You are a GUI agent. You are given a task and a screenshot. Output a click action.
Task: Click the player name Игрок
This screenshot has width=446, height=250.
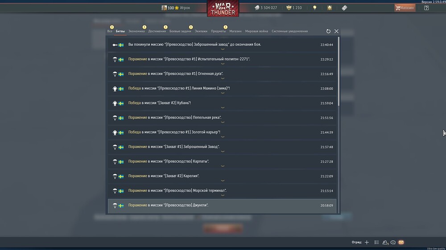point(185,8)
